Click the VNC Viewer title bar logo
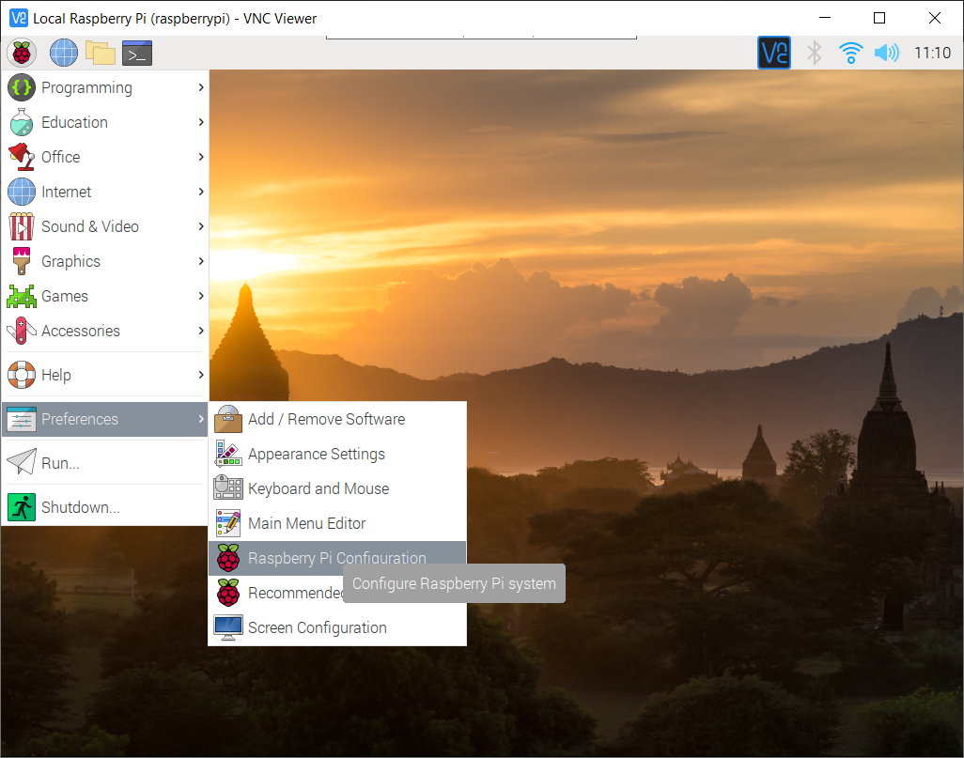Viewport: 964px width, 758px height. coord(19,18)
